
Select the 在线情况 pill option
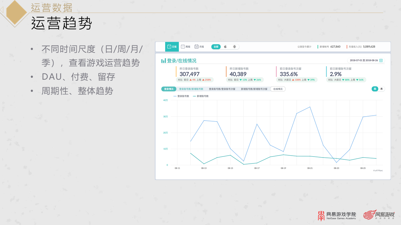(278, 89)
